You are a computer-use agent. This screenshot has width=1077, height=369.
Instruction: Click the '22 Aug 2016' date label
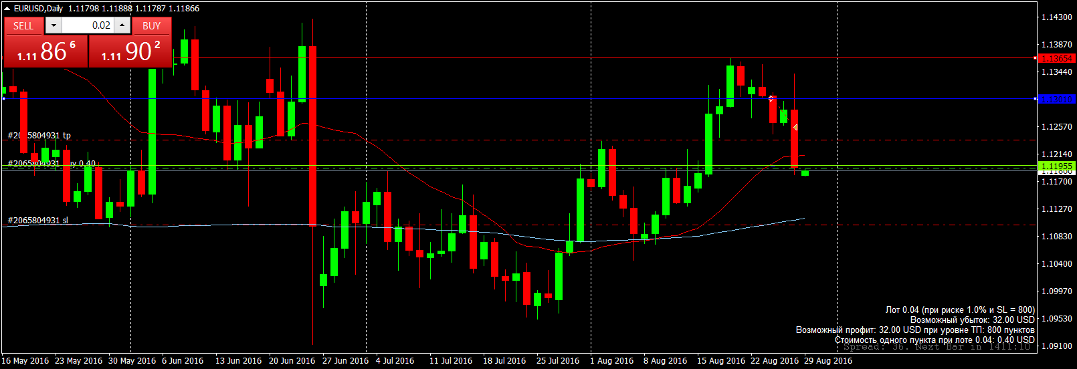point(775,361)
